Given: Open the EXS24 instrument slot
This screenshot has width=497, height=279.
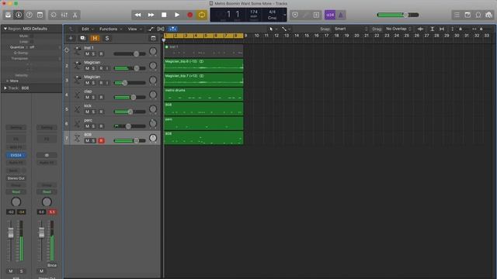Looking at the screenshot, I should (x=16, y=155).
